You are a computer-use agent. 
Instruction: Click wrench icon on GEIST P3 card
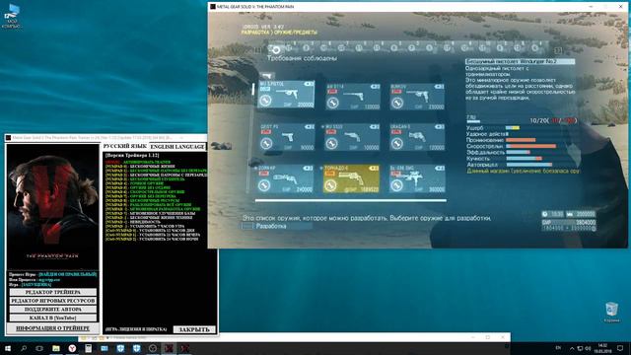266,143
